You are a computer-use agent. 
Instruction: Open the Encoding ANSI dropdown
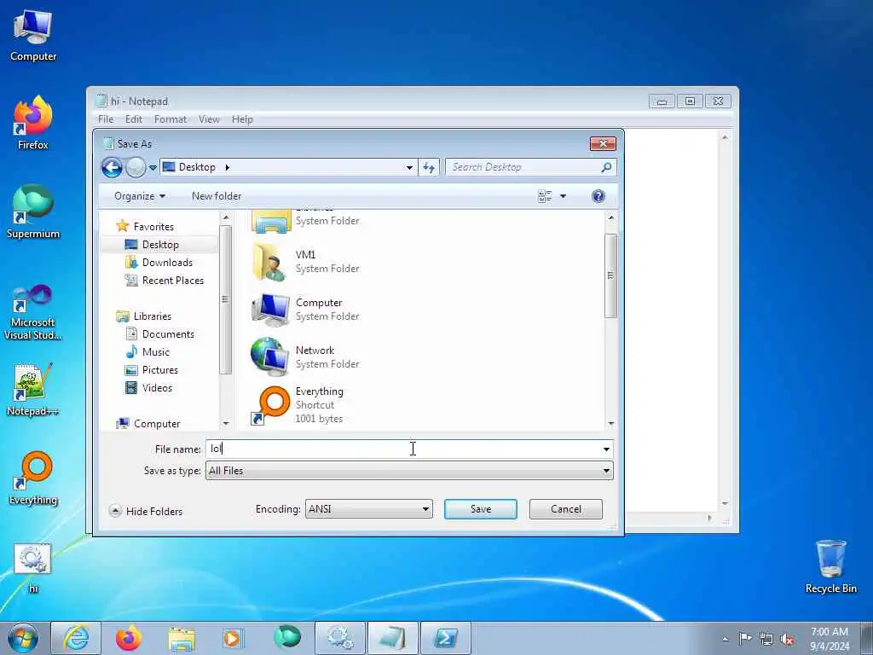point(368,509)
